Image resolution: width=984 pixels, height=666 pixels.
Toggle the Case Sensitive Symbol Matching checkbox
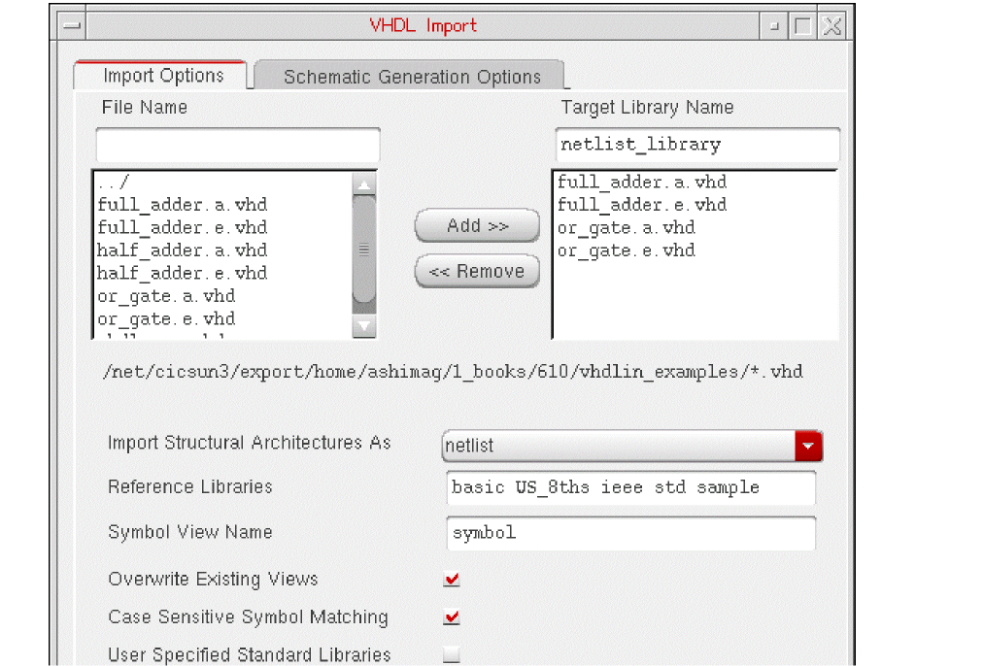pos(452,617)
